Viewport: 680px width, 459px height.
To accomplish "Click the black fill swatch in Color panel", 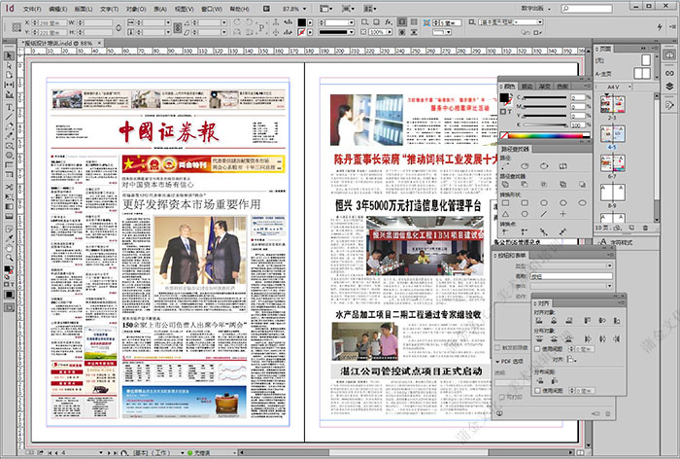I will [504, 97].
